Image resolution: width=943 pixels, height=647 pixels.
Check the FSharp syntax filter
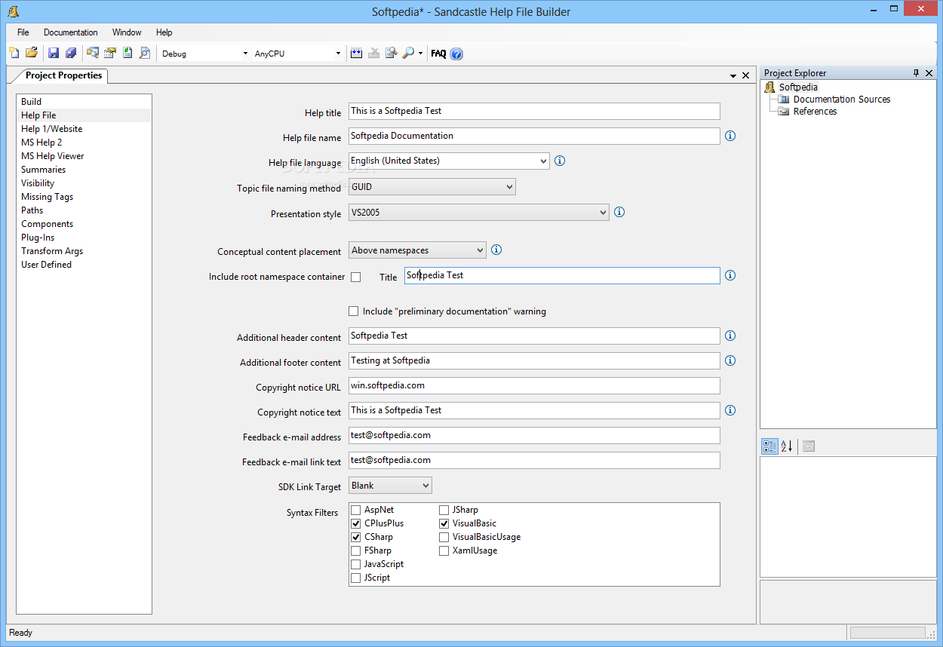[356, 550]
